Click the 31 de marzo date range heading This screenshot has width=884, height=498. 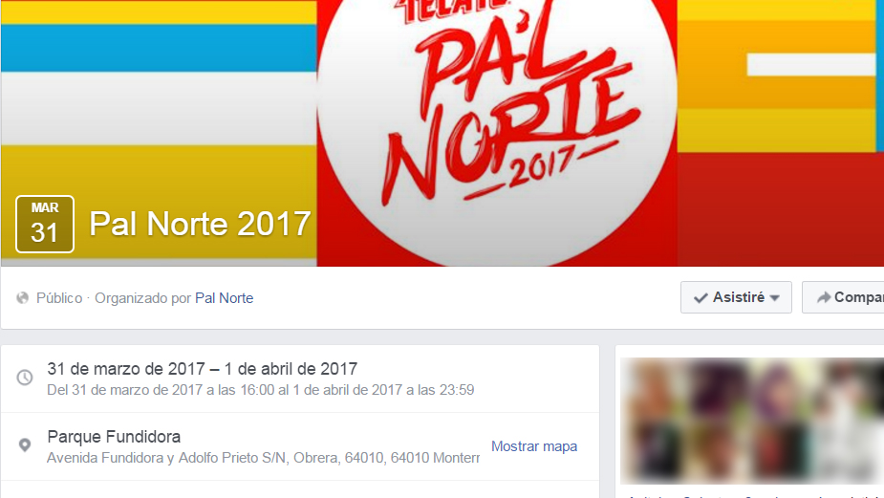click(203, 369)
